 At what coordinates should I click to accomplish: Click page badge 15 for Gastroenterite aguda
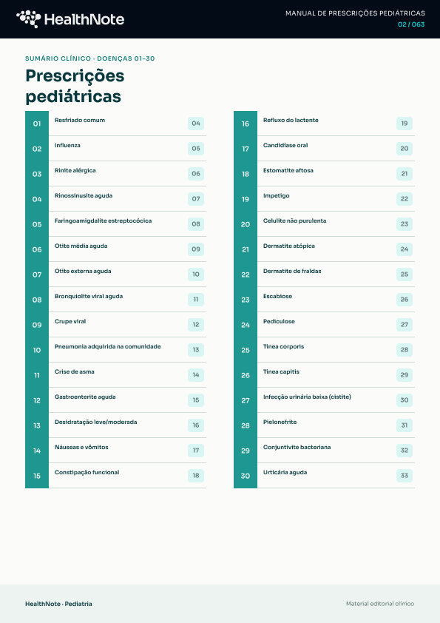[x=196, y=400]
